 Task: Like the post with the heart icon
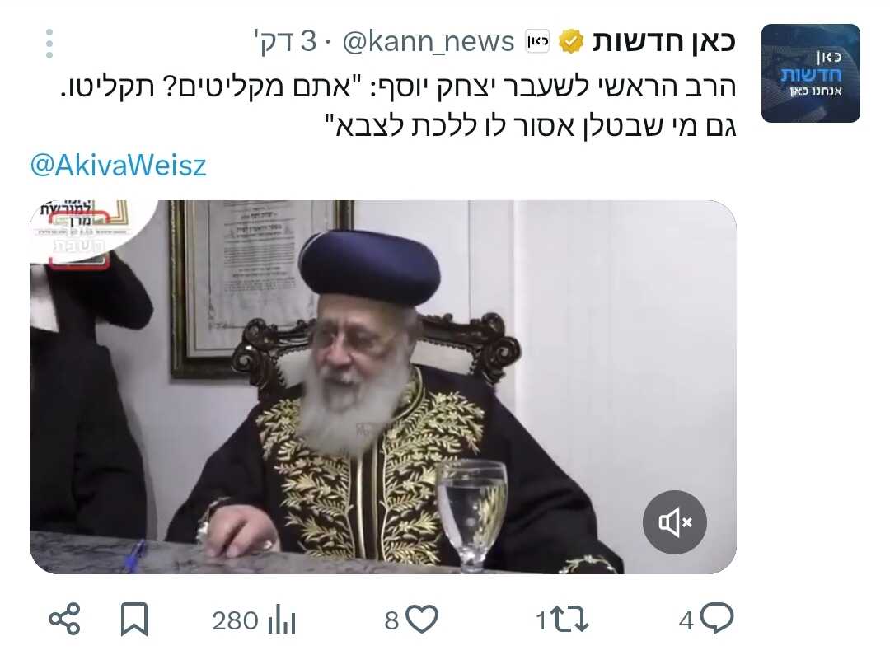[x=423, y=620]
